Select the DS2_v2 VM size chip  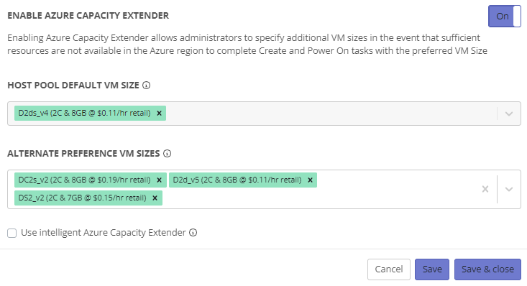click(x=83, y=198)
